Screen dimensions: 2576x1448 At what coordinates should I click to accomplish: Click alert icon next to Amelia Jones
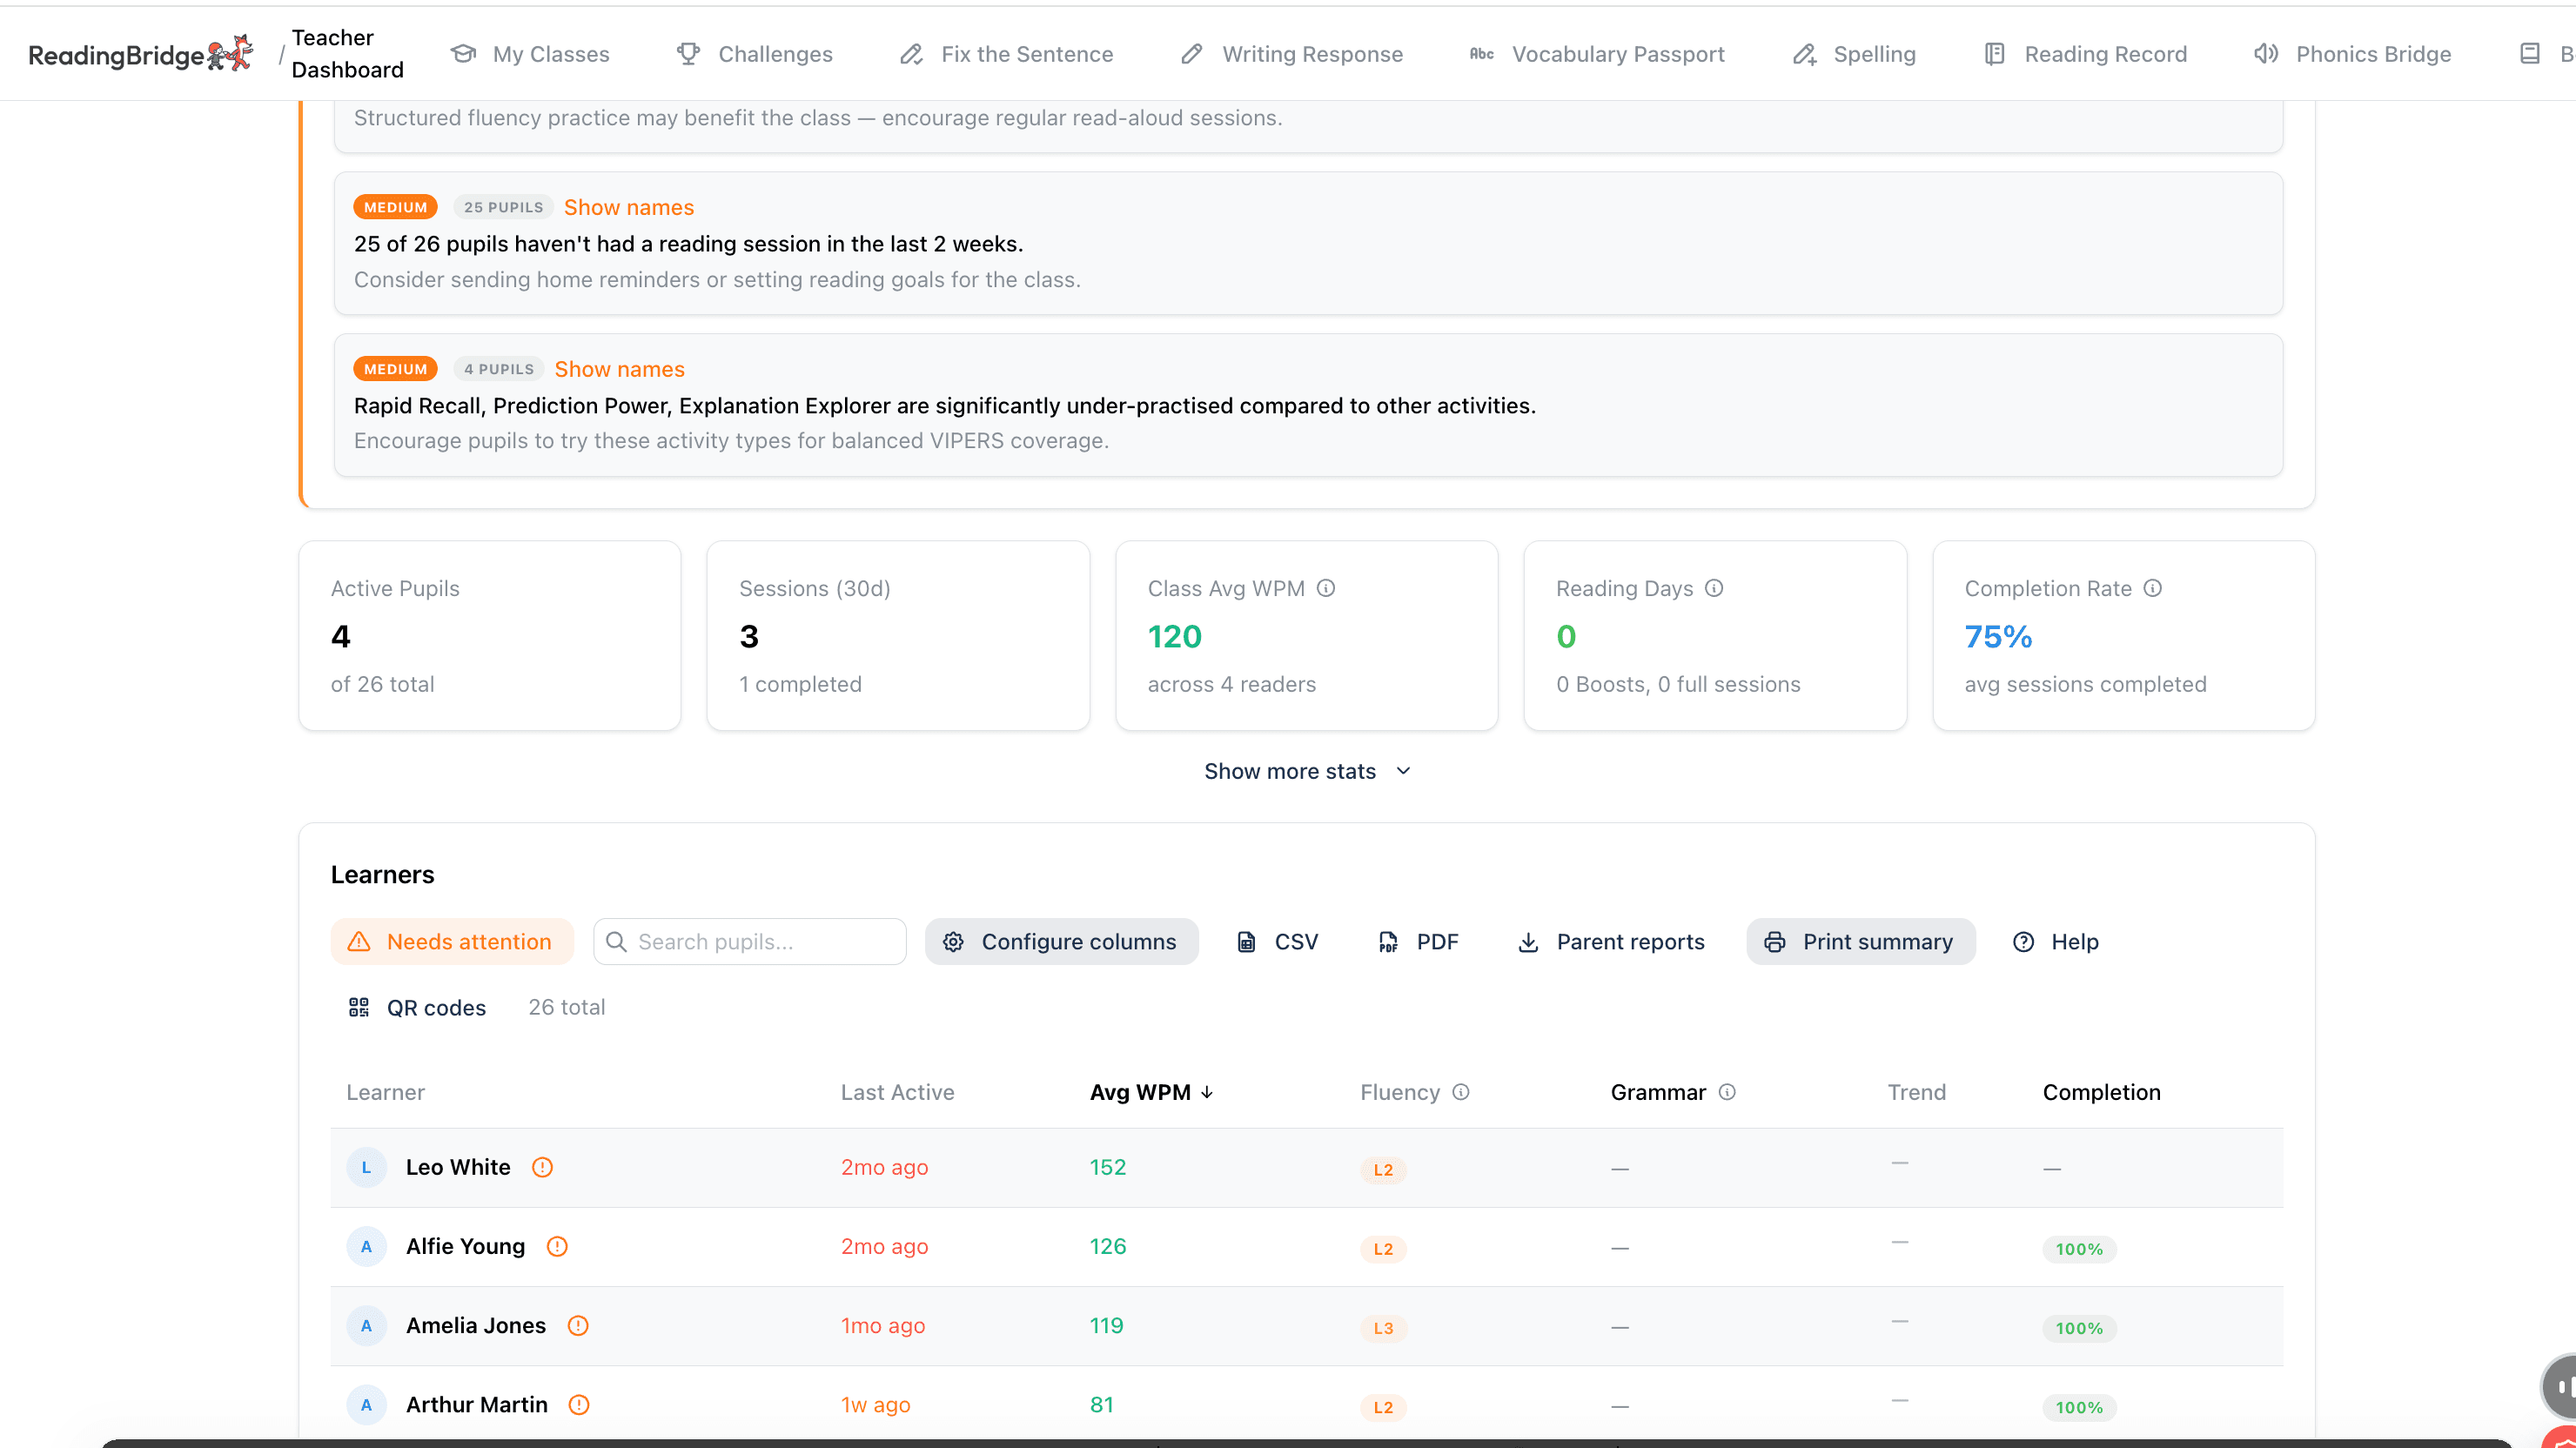tap(578, 1325)
